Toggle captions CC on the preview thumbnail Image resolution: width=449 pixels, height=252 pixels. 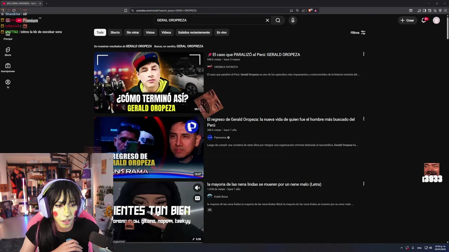[x=197, y=198]
